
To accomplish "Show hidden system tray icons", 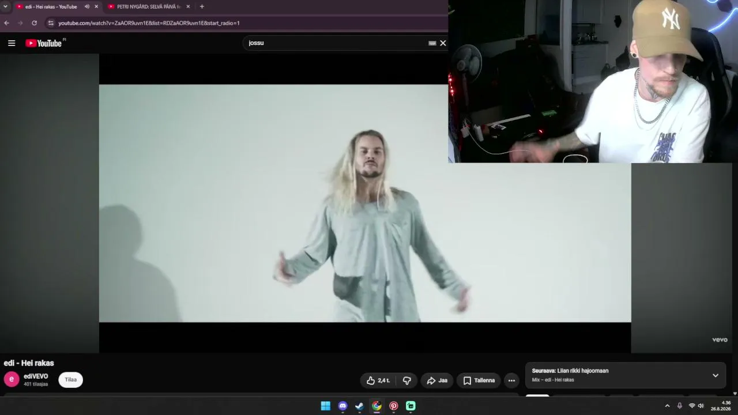I will click(x=667, y=406).
